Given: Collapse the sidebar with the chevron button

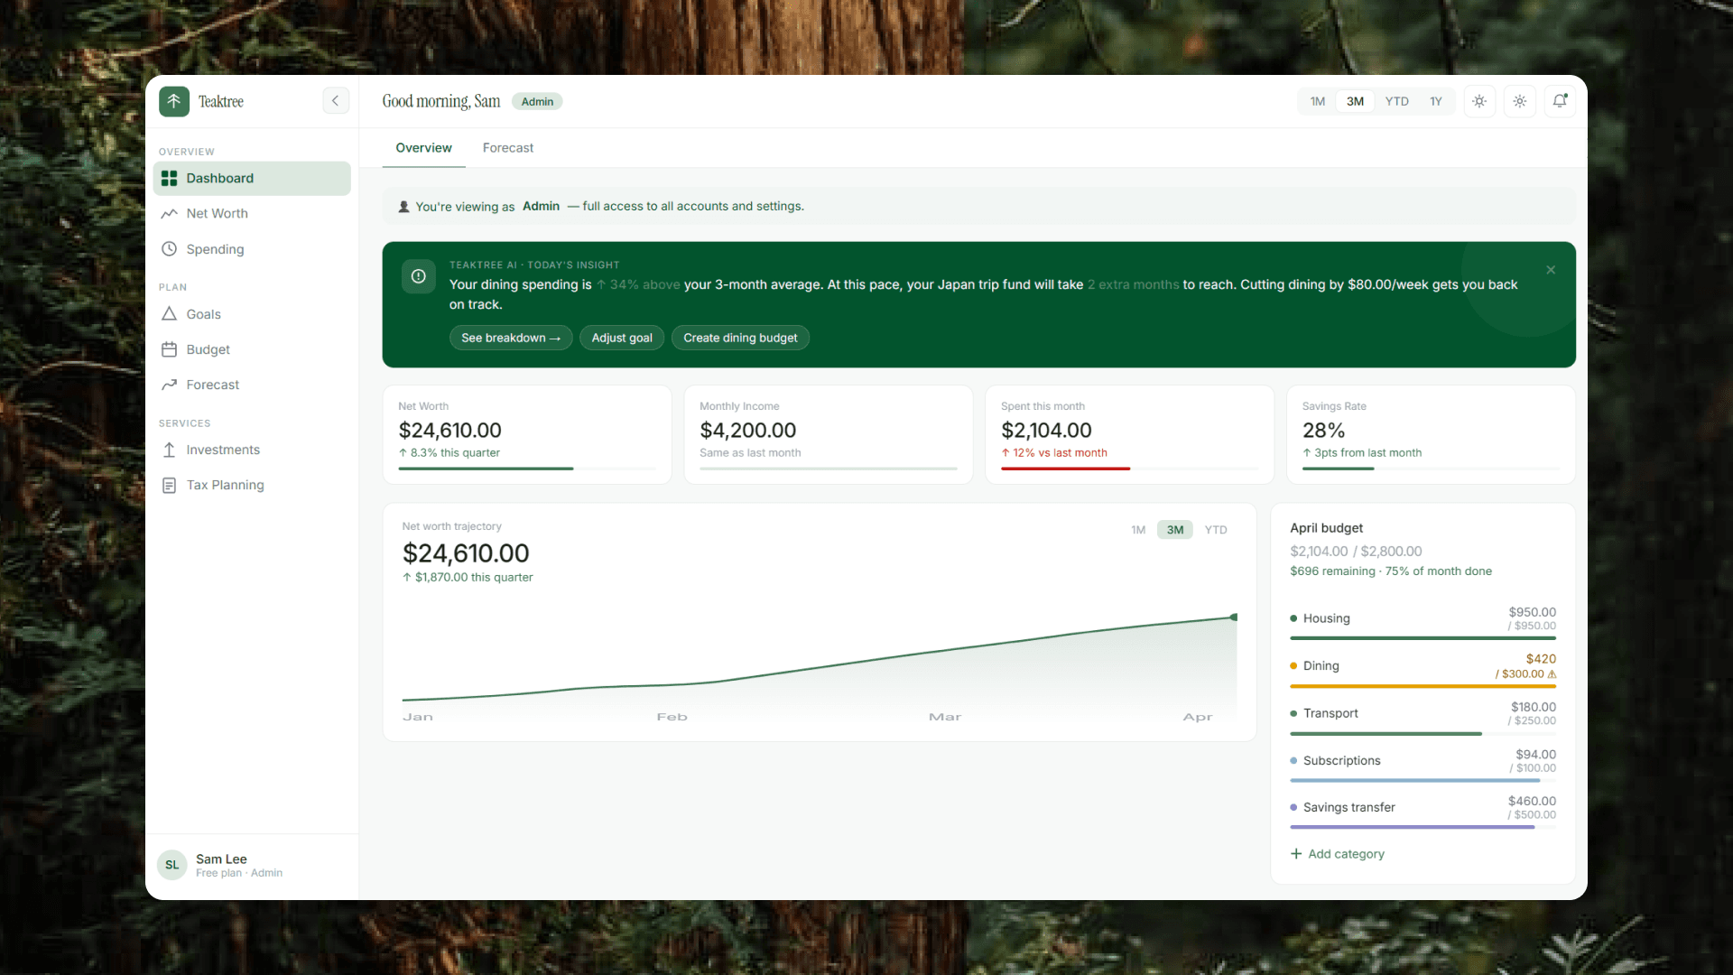Looking at the screenshot, I should coord(336,101).
